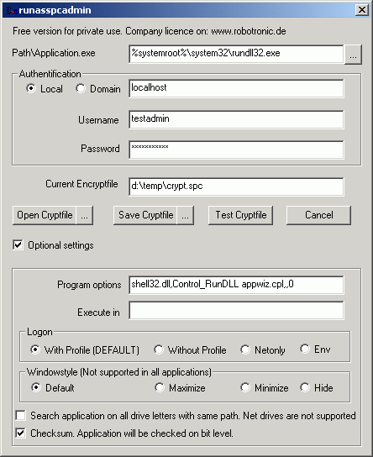Image resolution: width=373 pixels, height=457 pixels.
Task: Select the Domain authentication radio button
Action: pos(81,88)
